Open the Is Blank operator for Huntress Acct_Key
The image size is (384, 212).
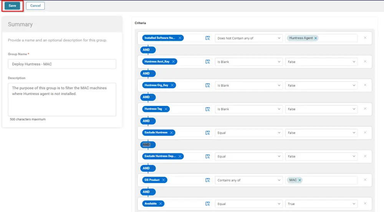pos(248,62)
